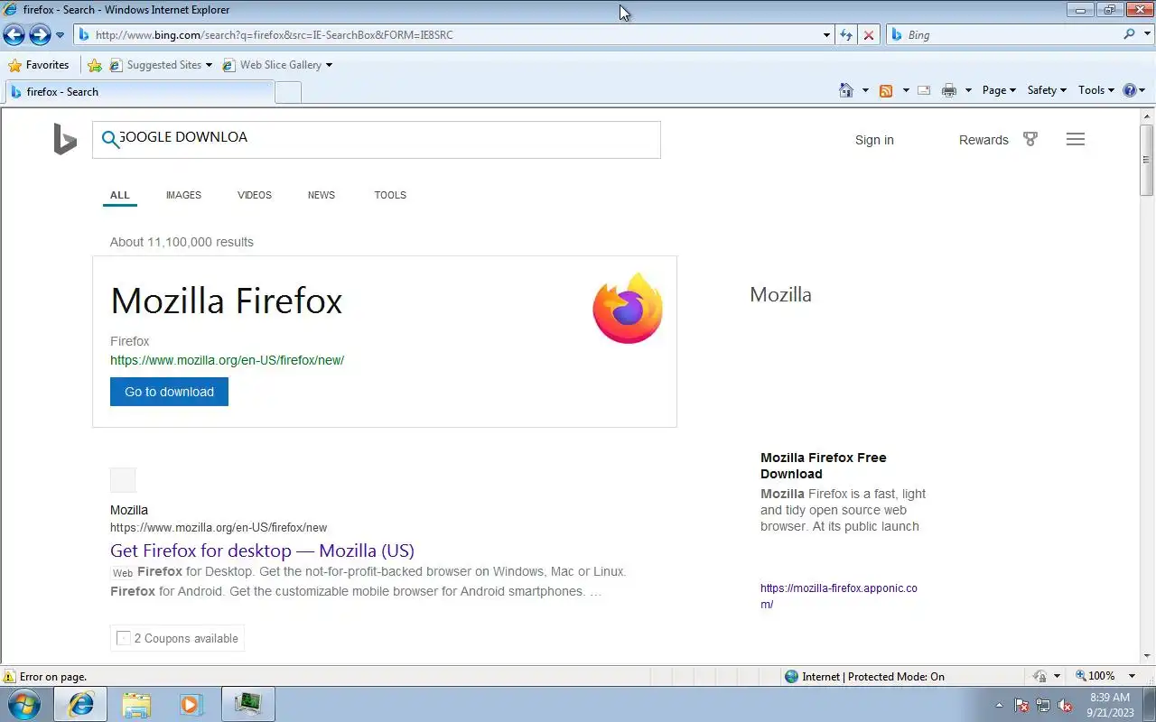Expand the address bar autocomplete dropdown
This screenshot has height=722, width=1156.
(826, 35)
